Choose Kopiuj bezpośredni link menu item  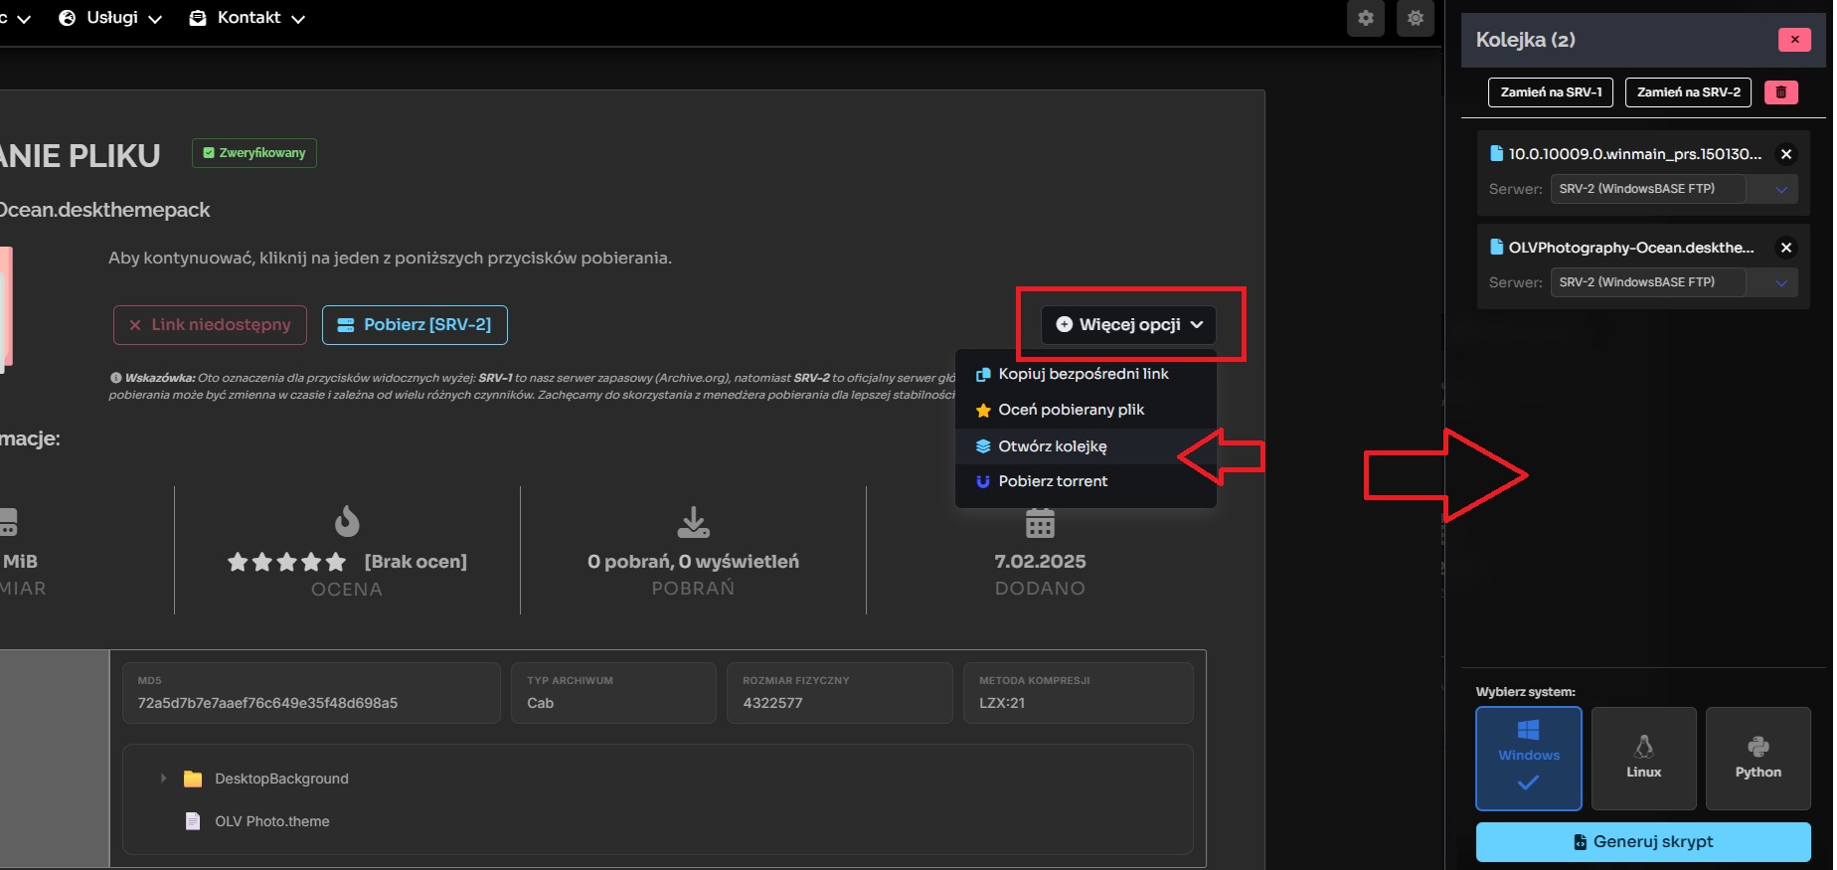(1083, 374)
